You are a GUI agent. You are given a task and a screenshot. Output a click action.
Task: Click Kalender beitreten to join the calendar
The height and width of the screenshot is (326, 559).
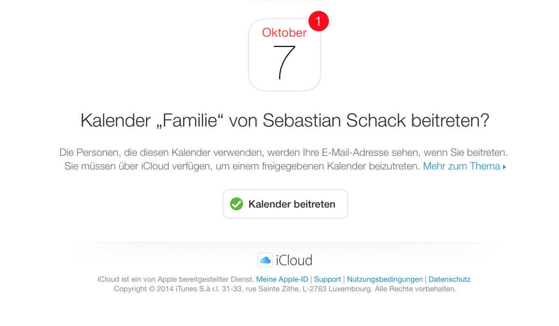pyautogui.click(x=285, y=204)
